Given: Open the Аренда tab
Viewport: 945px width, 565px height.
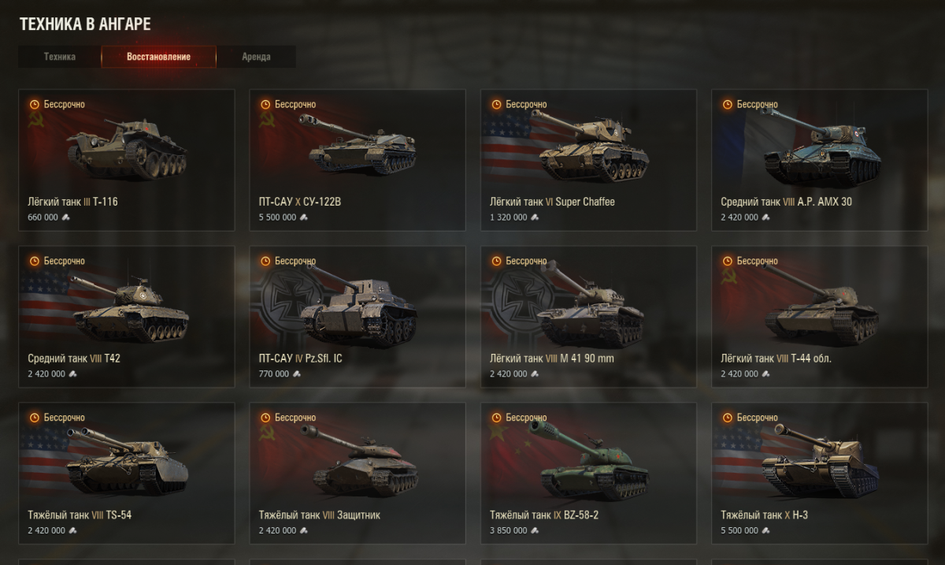Looking at the screenshot, I should point(256,57).
